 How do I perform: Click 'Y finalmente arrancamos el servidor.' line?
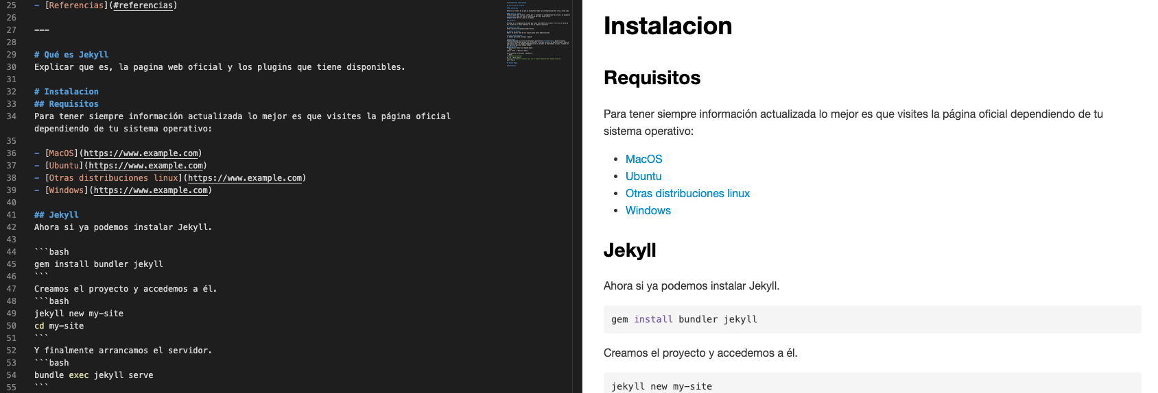click(123, 351)
